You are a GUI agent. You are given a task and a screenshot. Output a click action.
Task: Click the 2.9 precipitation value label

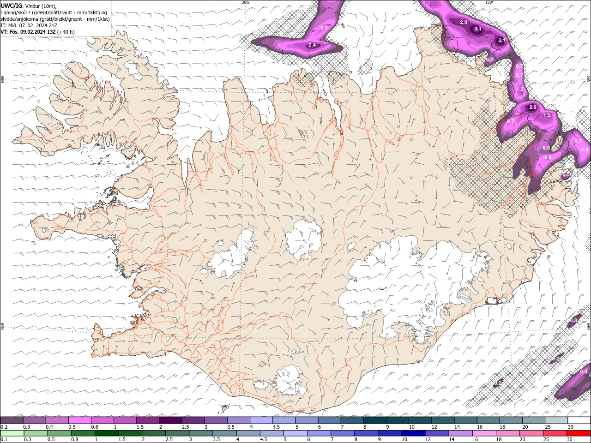pos(532,107)
